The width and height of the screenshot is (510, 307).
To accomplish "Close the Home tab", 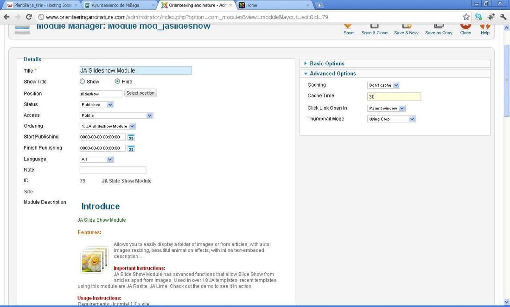I will pyautogui.click(x=308, y=5).
